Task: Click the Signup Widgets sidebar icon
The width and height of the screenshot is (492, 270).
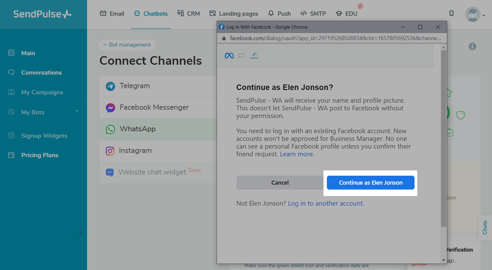Action: [11, 135]
